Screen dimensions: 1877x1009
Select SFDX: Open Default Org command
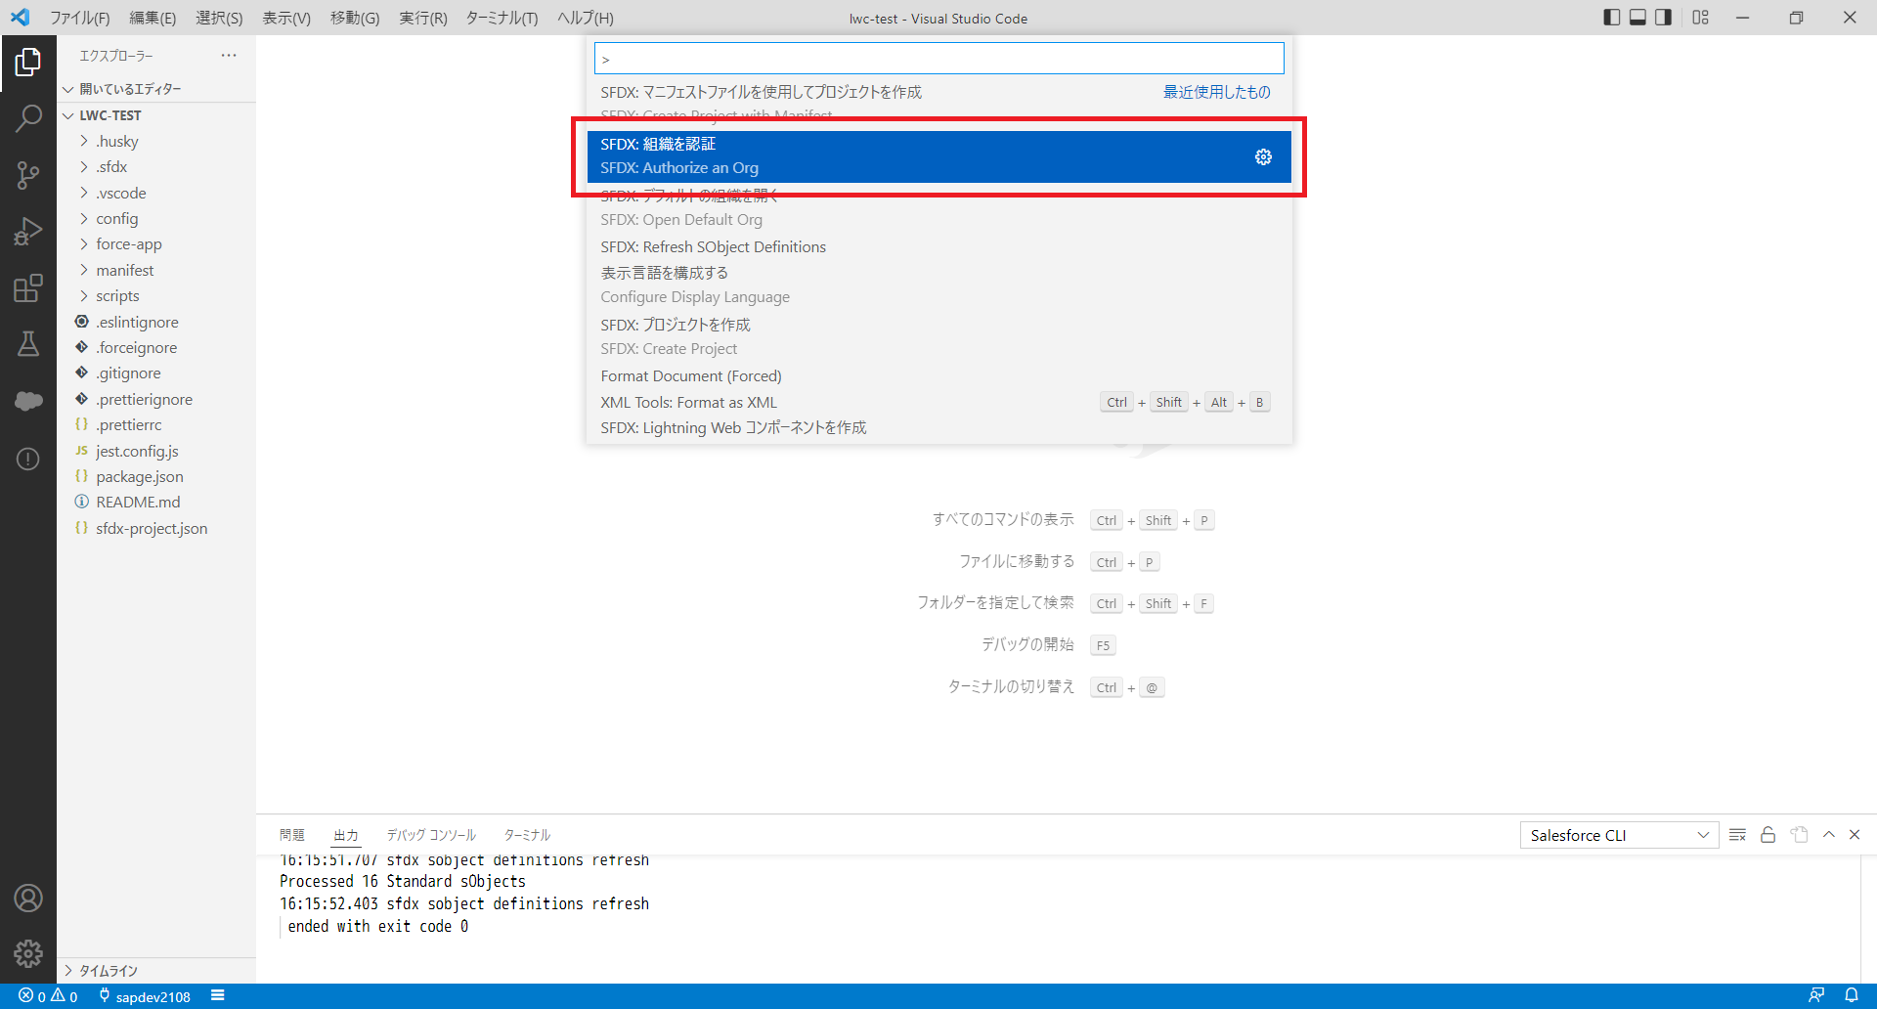[938, 208]
